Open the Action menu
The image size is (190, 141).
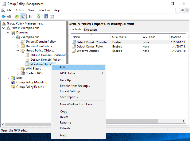(x=20, y=10)
